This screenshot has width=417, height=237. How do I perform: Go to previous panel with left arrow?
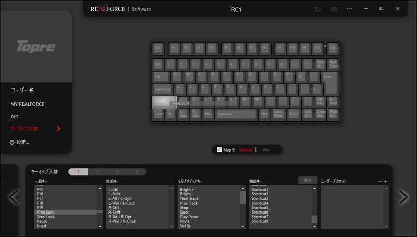click(14, 197)
